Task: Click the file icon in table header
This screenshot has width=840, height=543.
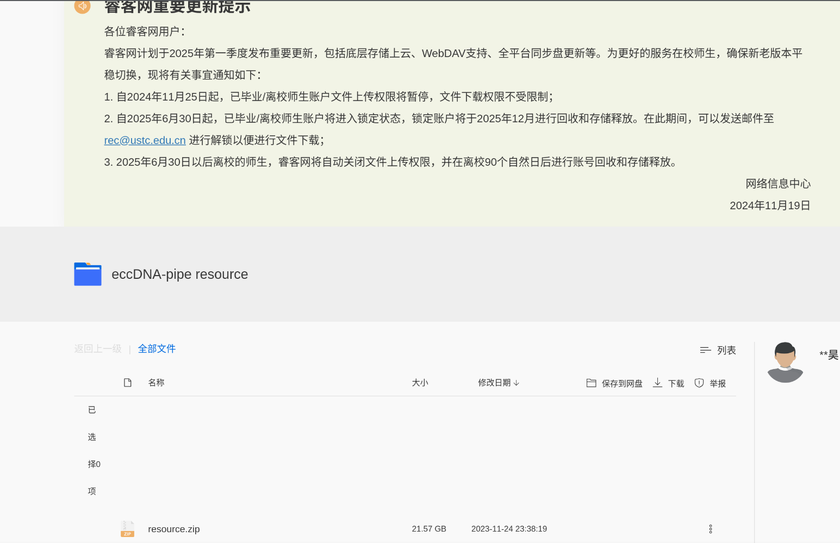Action: click(128, 383)
